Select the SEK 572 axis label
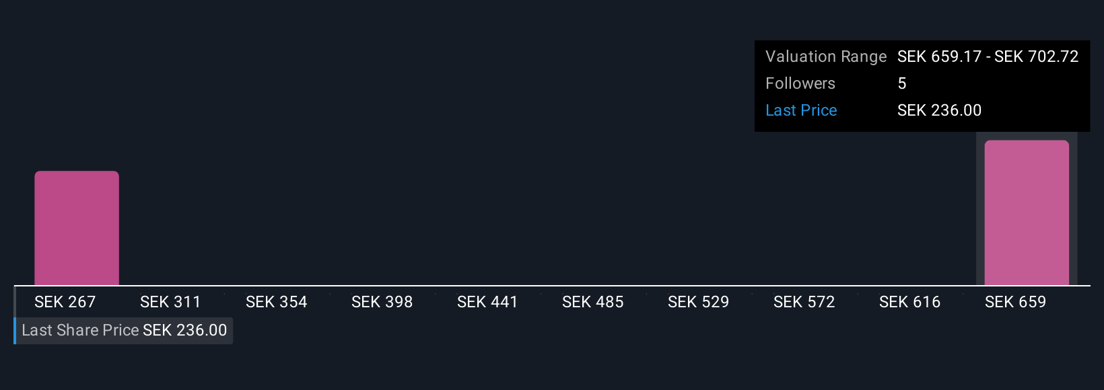 click(x=804, y=302)
